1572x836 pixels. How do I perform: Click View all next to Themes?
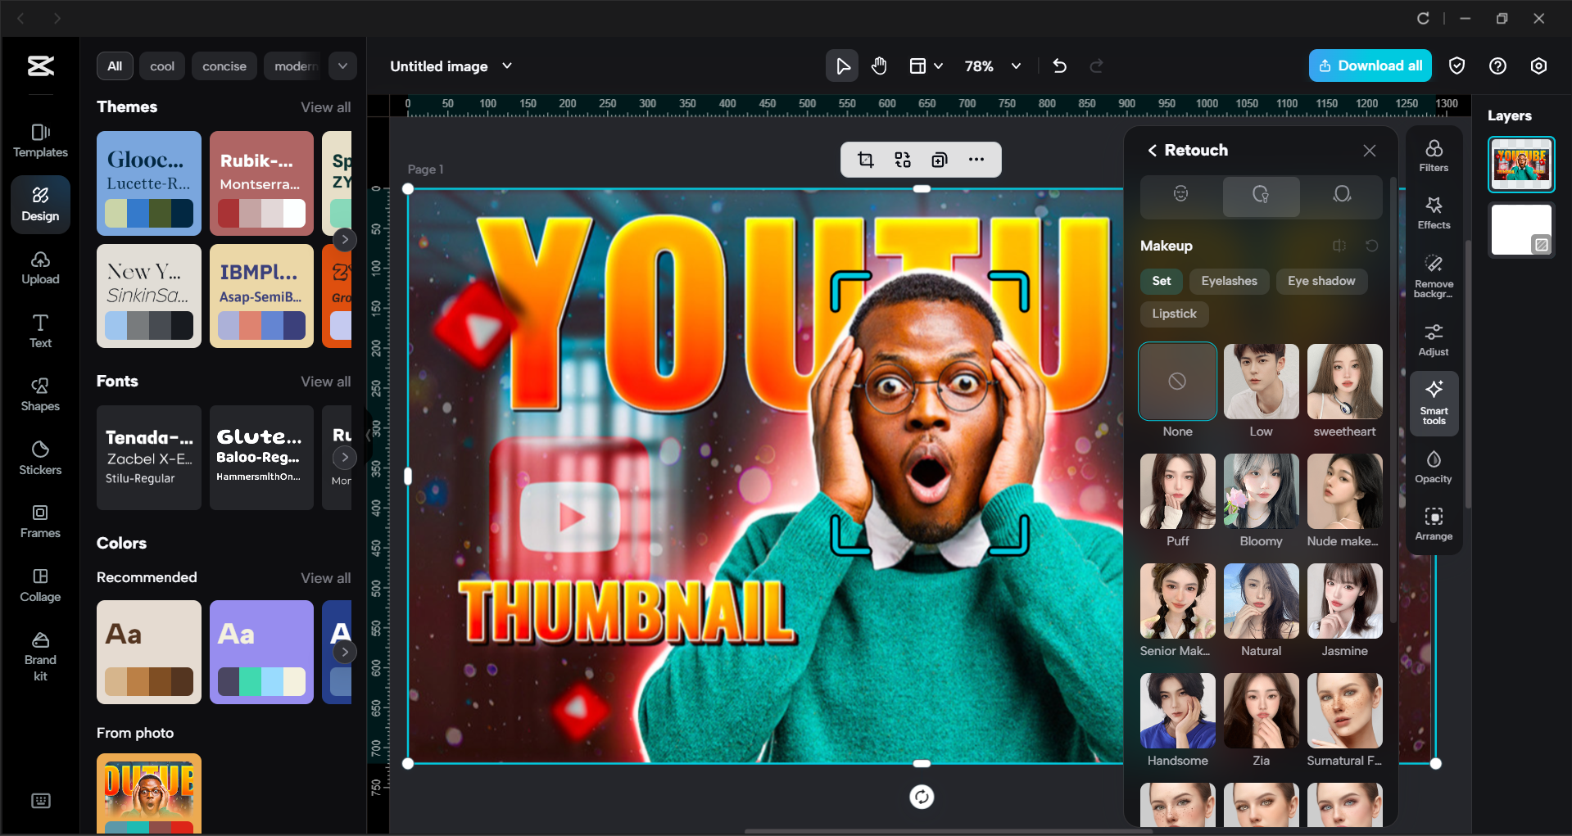[x=325, y=107]
